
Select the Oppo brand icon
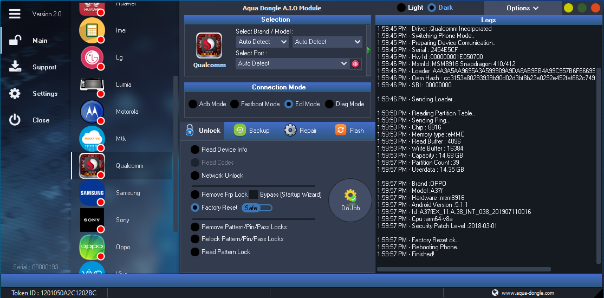[x=92, y=247]
